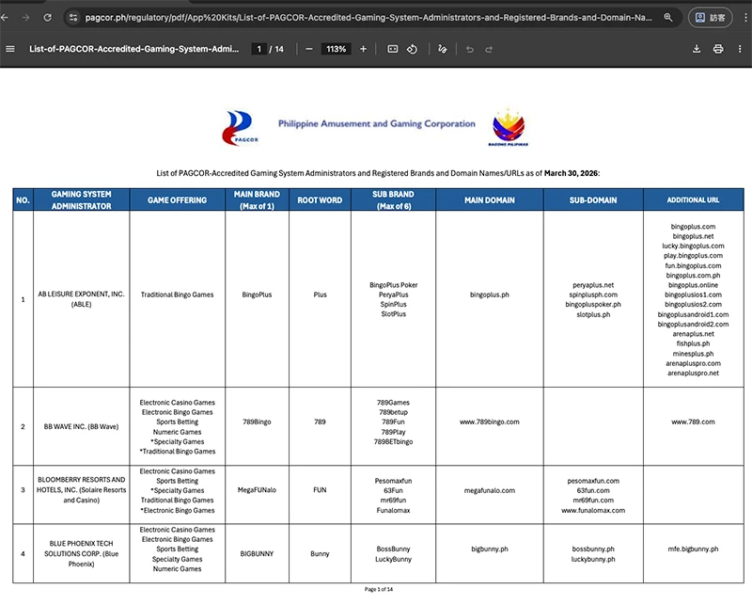Viewport: 752px width, 605px height.
Task: Click the PDF document title in toolbar
Action: coord(133,49)
